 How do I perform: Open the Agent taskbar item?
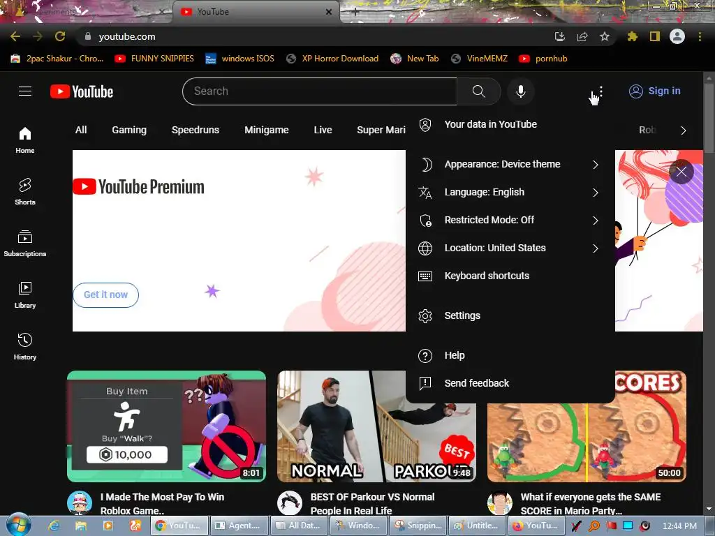click(x=238, y=526)
